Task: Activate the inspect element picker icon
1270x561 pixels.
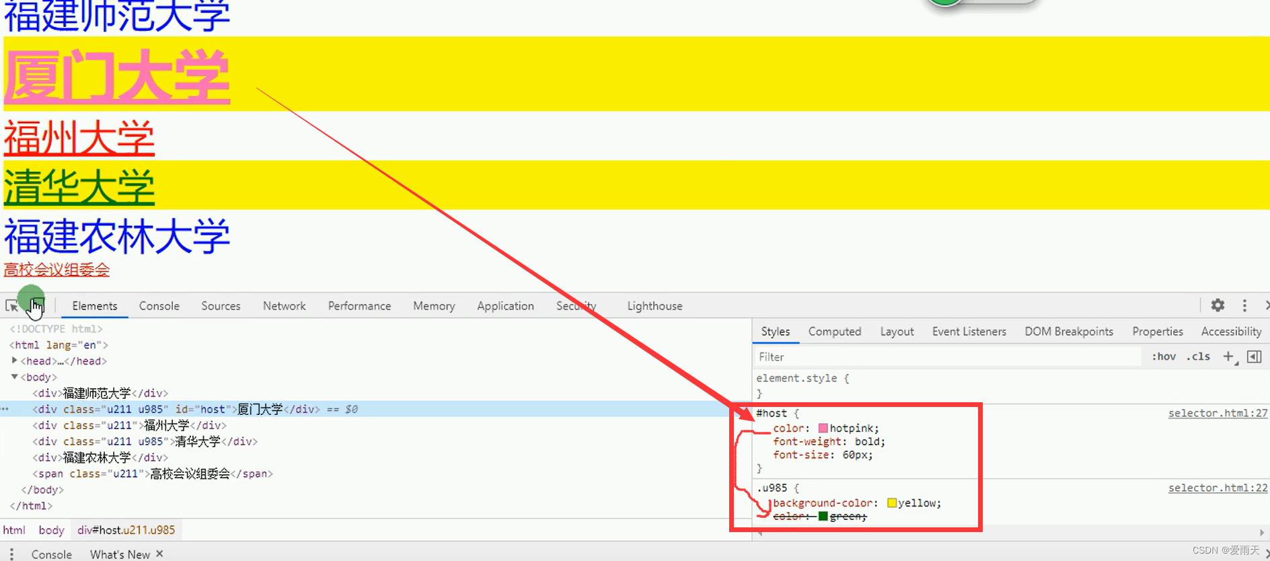Action: coord(11,306)
